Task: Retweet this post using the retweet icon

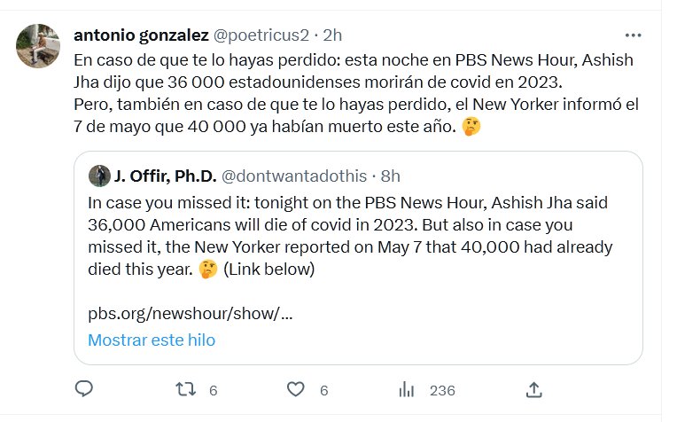Action: (x=184, y=389)
